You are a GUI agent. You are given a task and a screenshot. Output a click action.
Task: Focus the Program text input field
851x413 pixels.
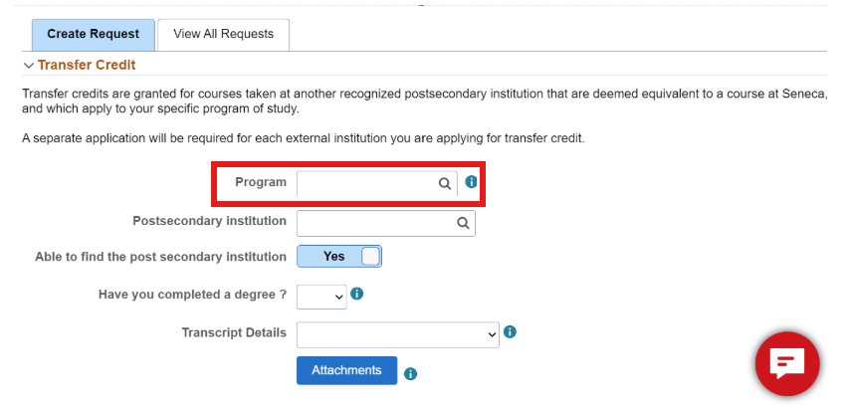366,183
